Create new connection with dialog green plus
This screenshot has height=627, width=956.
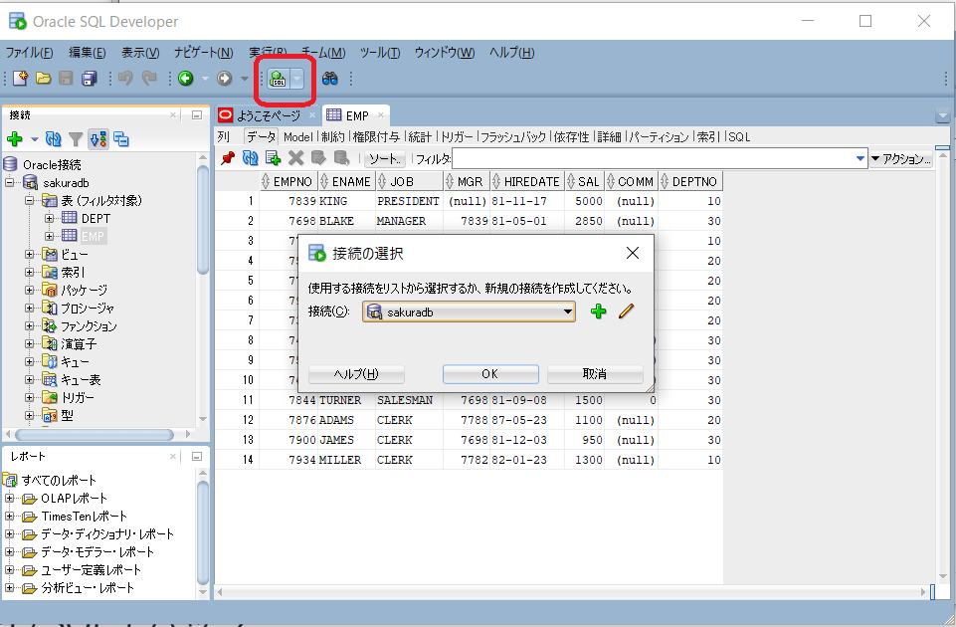(x=599, y=312)
